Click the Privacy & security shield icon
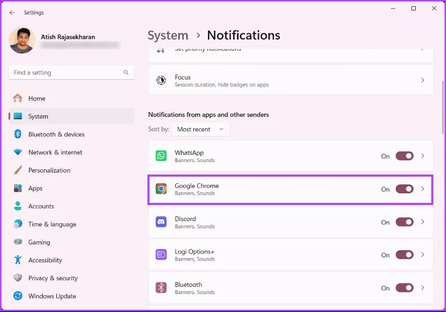Image resolution: width=446 pixels, height=312 pixels. pyautogui.click(x=18, y=277)
